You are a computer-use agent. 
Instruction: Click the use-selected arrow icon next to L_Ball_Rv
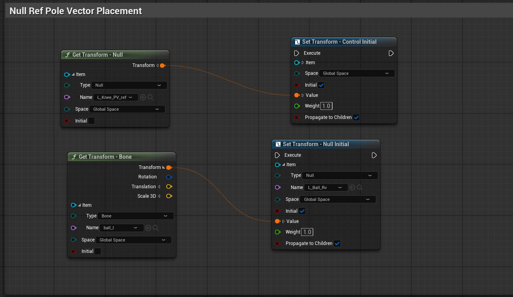(x=353, y=187)
